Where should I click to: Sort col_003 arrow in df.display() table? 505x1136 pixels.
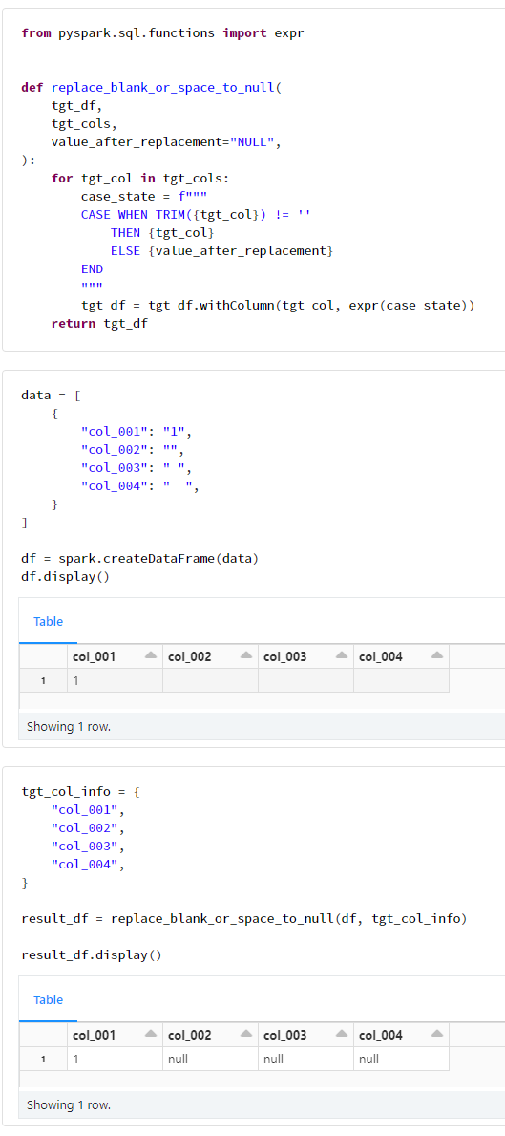click(x=342, y=654)
